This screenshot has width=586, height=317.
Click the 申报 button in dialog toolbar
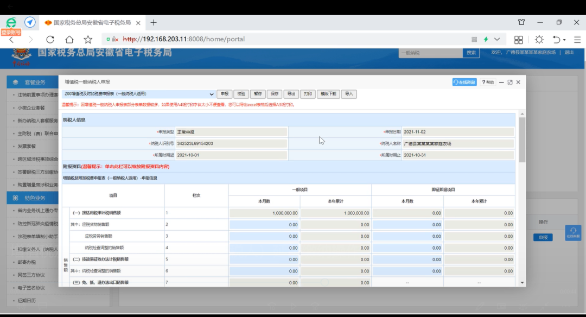[x=224, y=94]
